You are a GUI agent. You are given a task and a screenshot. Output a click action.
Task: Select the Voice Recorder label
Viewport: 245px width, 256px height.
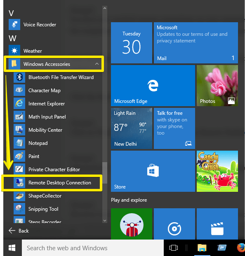click(40, 25)
